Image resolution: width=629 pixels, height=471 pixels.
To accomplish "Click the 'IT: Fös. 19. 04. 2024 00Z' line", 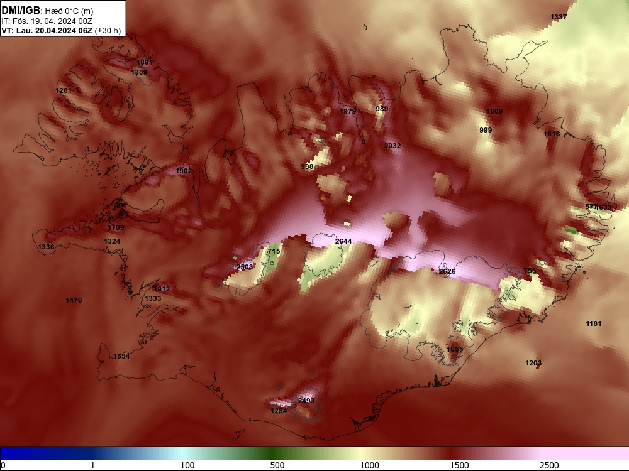I will 47,21.
